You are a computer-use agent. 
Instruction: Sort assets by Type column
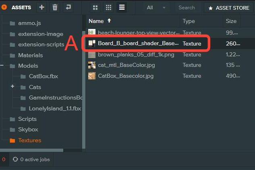point(189,21)
